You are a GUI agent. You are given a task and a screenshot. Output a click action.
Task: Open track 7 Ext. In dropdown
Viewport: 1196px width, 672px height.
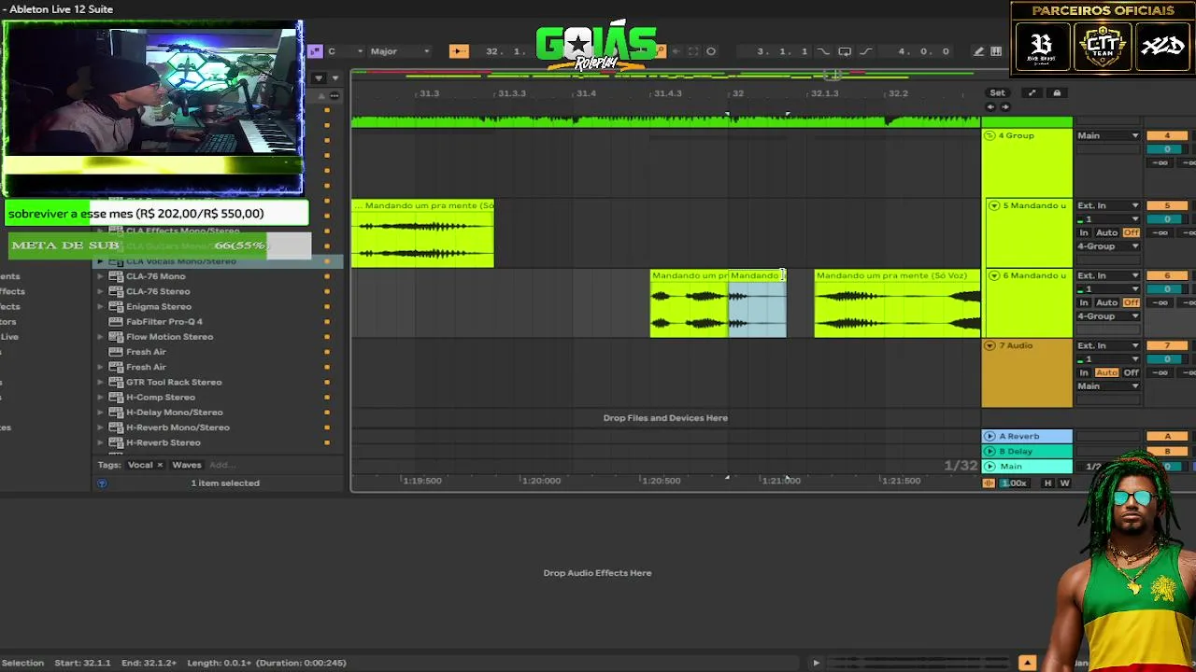pos(1108,346)
